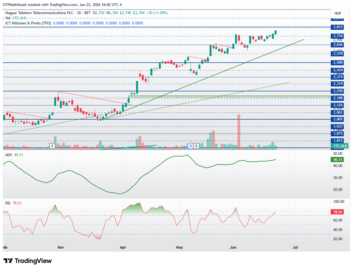
Task: Select the Vol indicator legend
Action: [8, 18]
